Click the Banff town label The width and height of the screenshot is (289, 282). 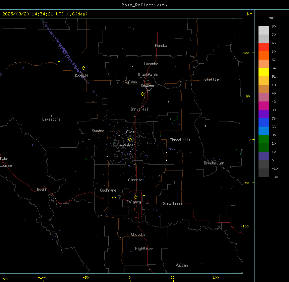pyautogui.click(x=42, y=190)
